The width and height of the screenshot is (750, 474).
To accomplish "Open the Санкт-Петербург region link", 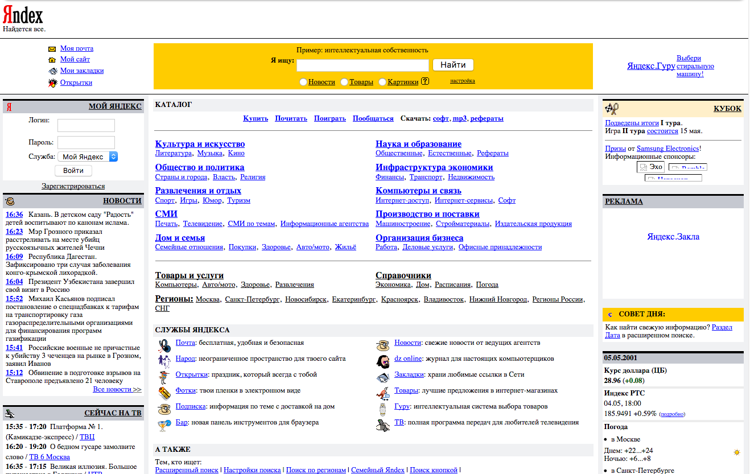I will [252, 299].
